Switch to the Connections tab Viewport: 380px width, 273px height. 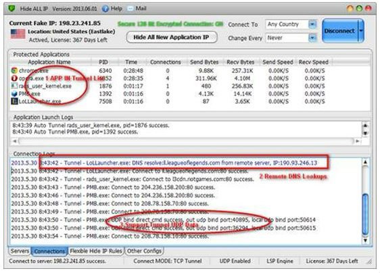pos(49,251)
